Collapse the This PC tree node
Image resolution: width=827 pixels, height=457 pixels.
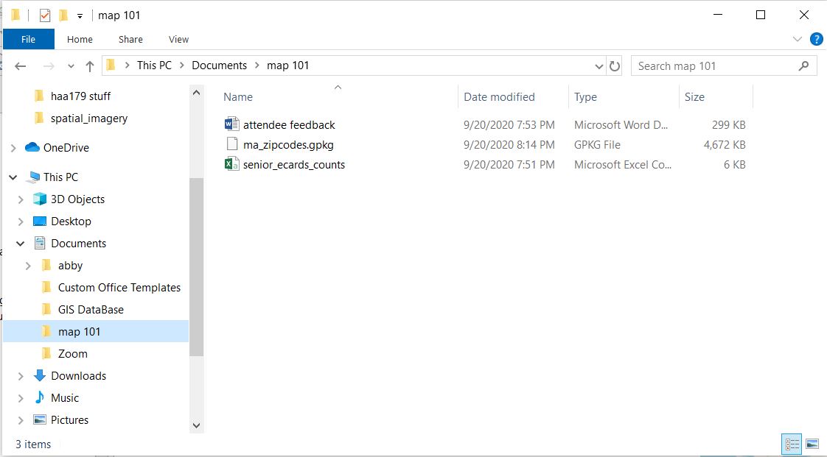click(x=13, y=177)
